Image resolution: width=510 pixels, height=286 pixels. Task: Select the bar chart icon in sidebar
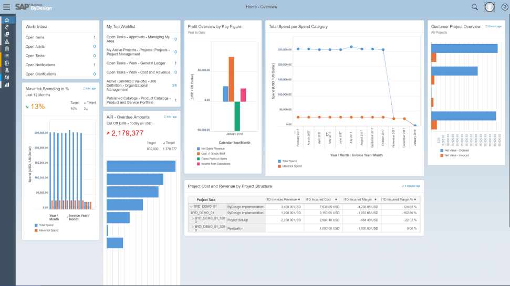(x=7, y=84)
